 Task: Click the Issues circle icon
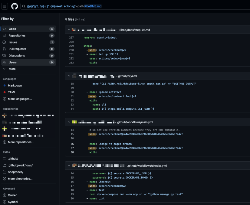tap(4, 42)
